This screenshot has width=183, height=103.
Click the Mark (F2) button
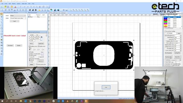177,57
